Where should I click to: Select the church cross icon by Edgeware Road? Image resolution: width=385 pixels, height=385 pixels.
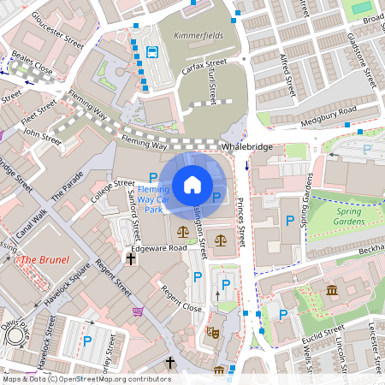[x=131, y=259]
